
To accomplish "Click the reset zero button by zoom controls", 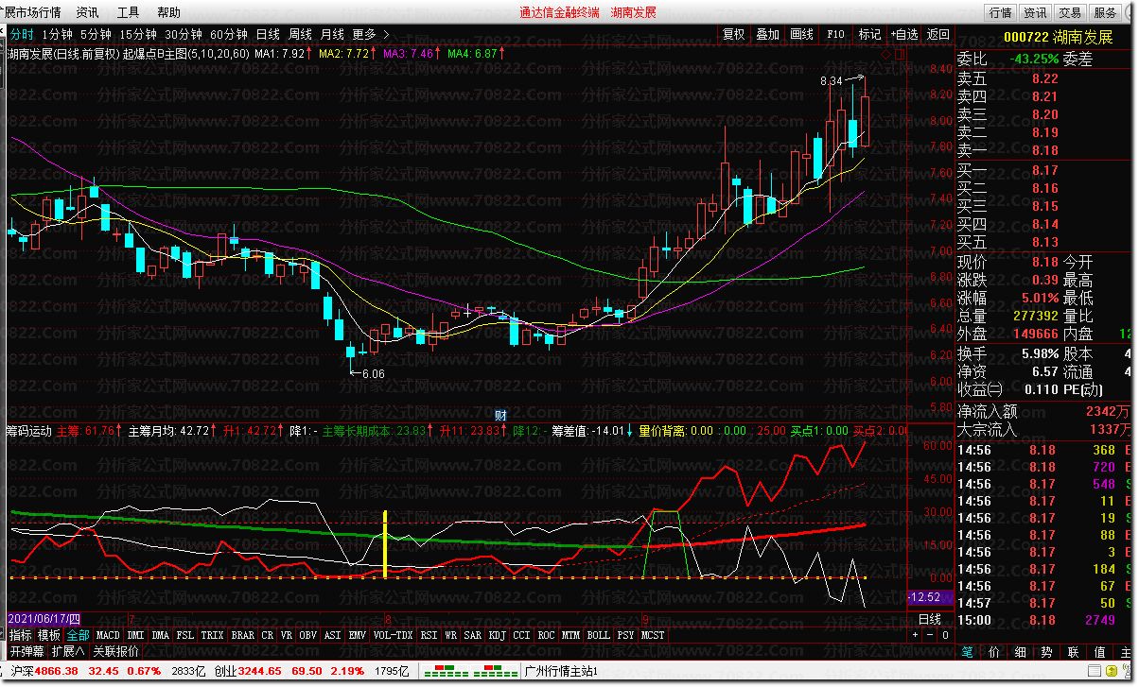I will [x=945, y=635].
